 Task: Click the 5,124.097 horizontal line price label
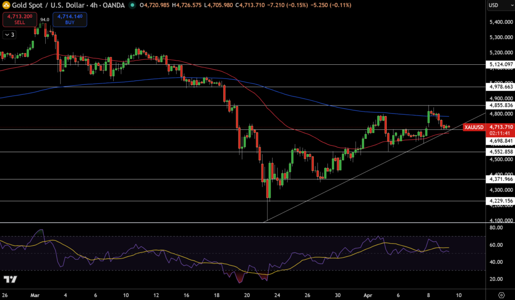point(500,64)
